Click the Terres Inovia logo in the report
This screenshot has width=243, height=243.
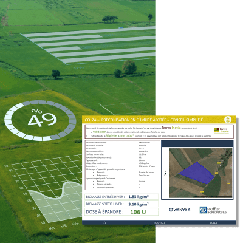(x=221, y=131)
